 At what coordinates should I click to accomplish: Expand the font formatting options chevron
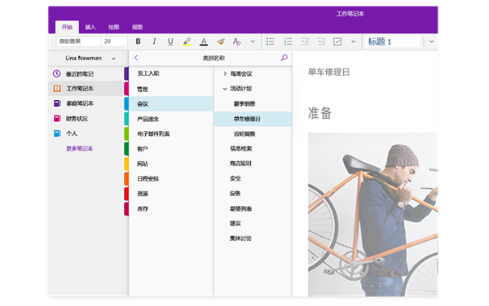click(253, 42)
